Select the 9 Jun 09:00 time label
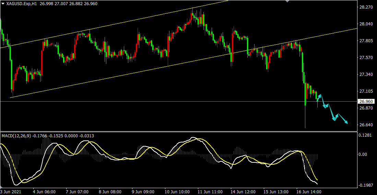The image size is (377, 195). tap(143, 192)
